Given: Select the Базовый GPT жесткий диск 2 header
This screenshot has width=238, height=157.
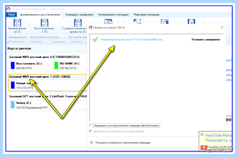Looking at the screenshot, I should 48,96.
